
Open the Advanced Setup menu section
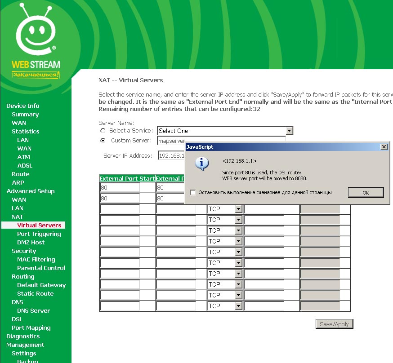[x=31, y=191]
